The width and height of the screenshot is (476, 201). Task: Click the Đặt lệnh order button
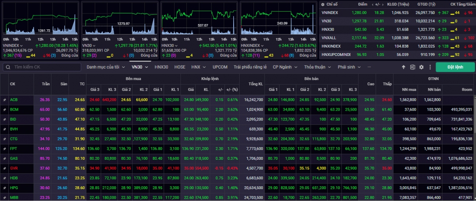click(455, 67)
